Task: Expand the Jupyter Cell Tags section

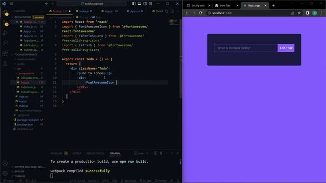Action: [28, 167]
